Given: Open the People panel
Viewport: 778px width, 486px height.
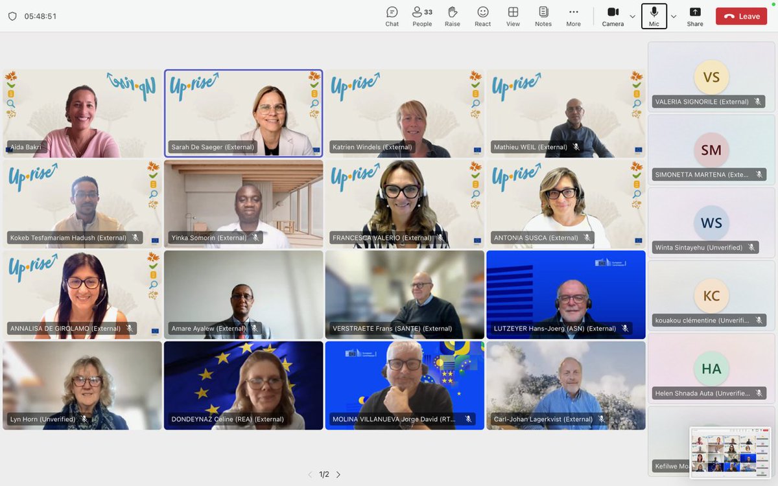Looking at the screenshot, I should [x=422, y=16].
